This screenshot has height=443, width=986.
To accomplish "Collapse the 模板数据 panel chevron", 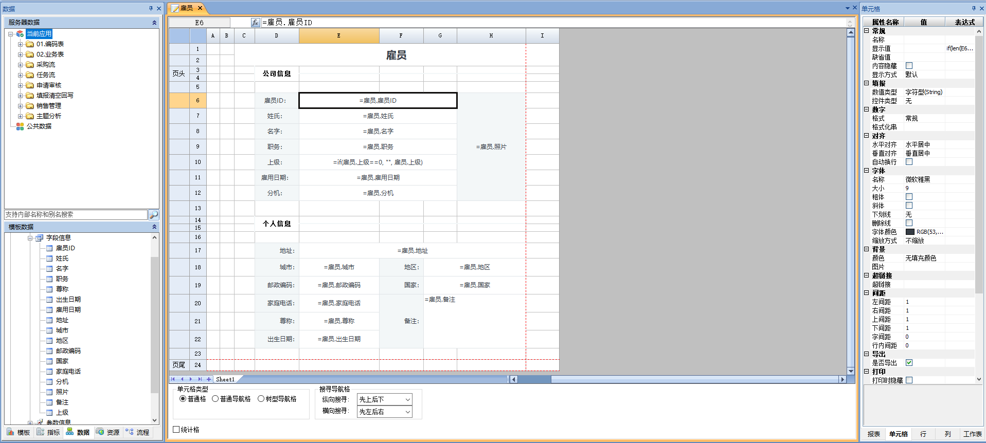I will click(x=154, y=227).
